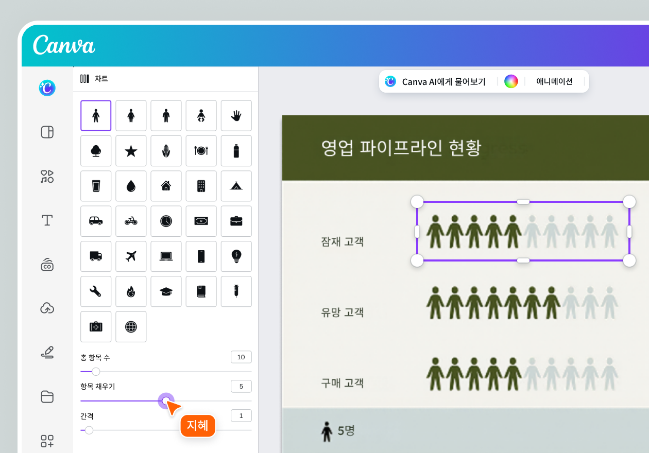Screen dimensions: 649x453
Task: Choose the clock icon tile
Action: pos(166,221)
